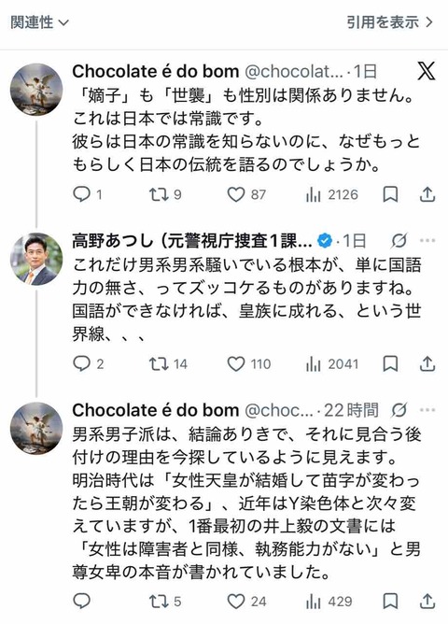Open 高野あつし profile avatar
The width and height of the screenshot is (448, 624).
pyautogui.click(x=36, y=259)
